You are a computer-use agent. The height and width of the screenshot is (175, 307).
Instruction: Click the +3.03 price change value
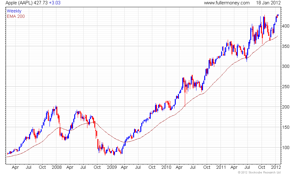coord(55,3)
